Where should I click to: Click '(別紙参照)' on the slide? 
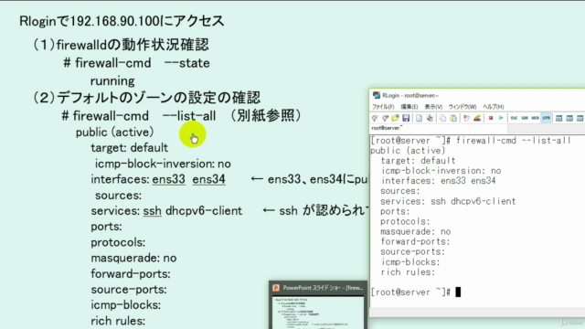[266, 116]
